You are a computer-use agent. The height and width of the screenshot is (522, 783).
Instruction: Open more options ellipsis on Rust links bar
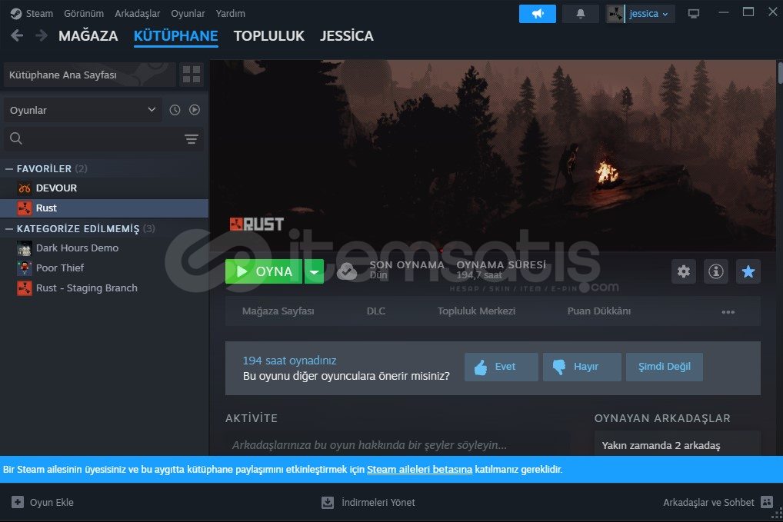[728, 311]
